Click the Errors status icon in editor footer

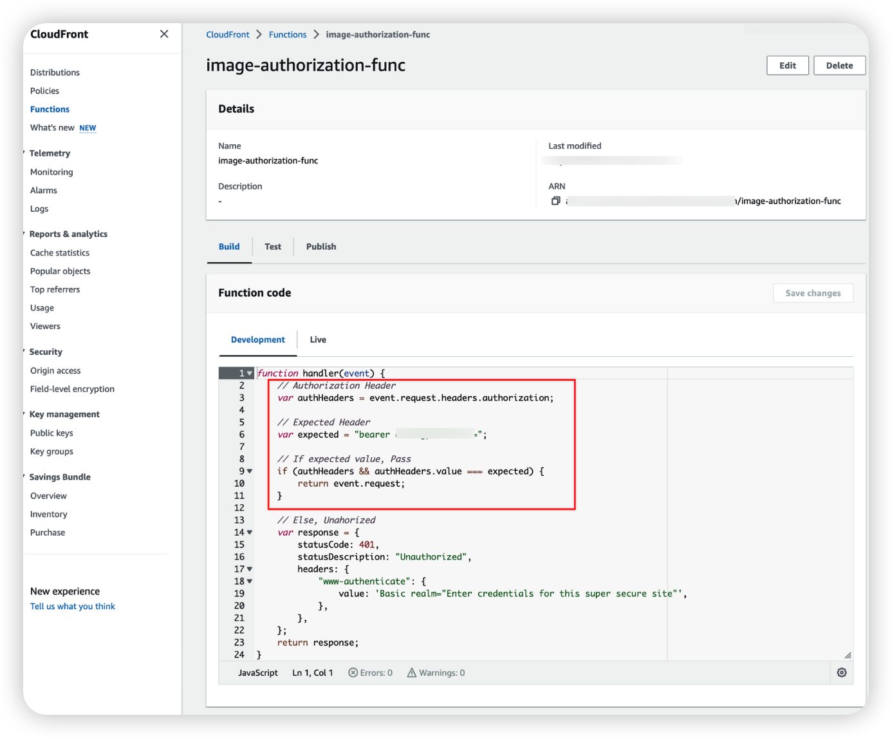click(353, 673)
